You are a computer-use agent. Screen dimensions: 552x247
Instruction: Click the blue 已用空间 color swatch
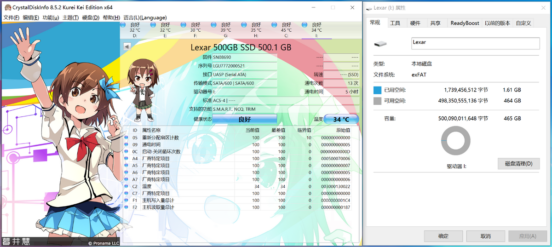(x=377, y=90)
